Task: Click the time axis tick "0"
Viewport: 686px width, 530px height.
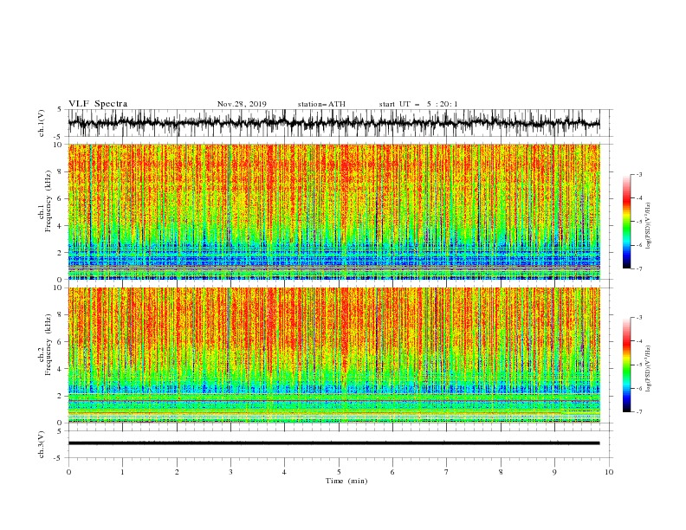Action: coord(68,472)
